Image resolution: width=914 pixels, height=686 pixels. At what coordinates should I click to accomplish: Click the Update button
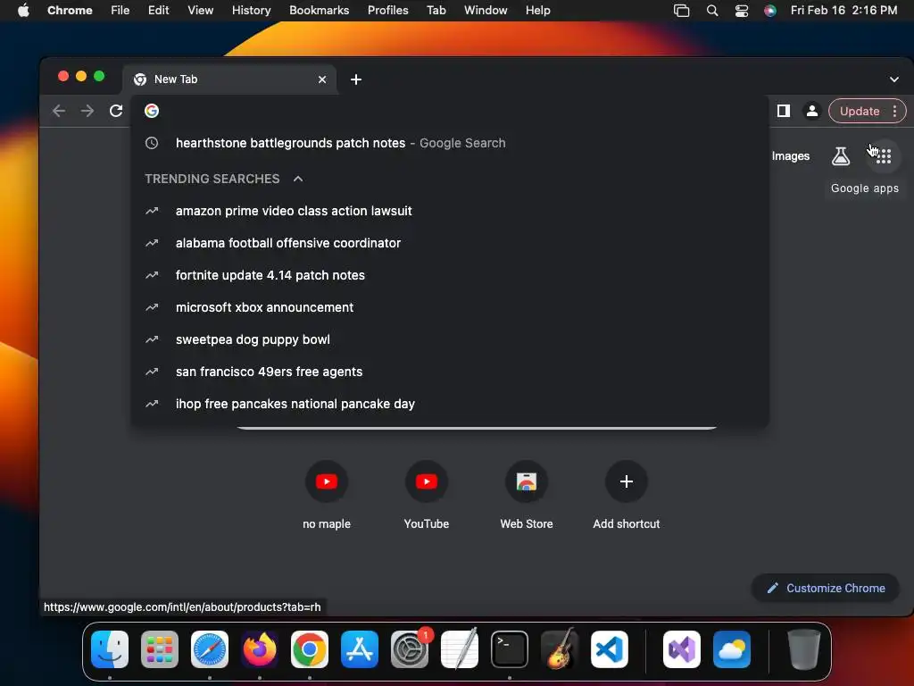860,111
